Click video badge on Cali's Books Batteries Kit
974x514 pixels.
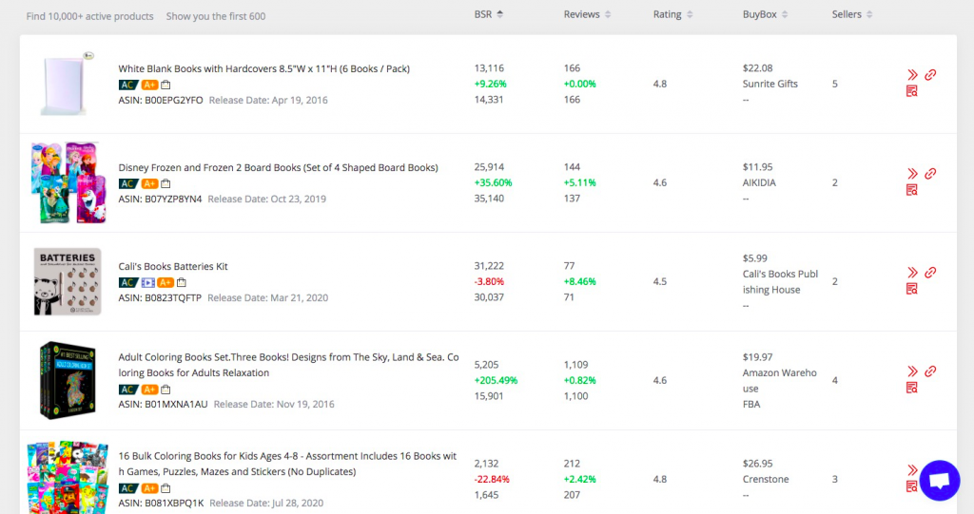[147, 282]
